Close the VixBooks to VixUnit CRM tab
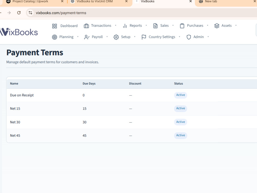This screenshot has height=193, width=257. (126, 1)
